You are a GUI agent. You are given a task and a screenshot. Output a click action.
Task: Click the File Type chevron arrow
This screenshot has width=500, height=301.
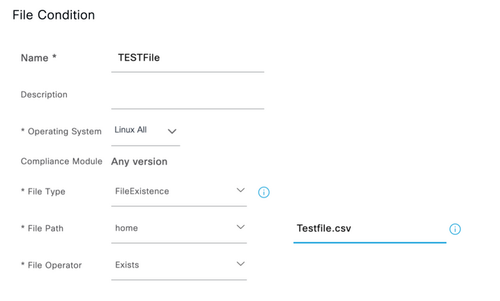[241, 190]
